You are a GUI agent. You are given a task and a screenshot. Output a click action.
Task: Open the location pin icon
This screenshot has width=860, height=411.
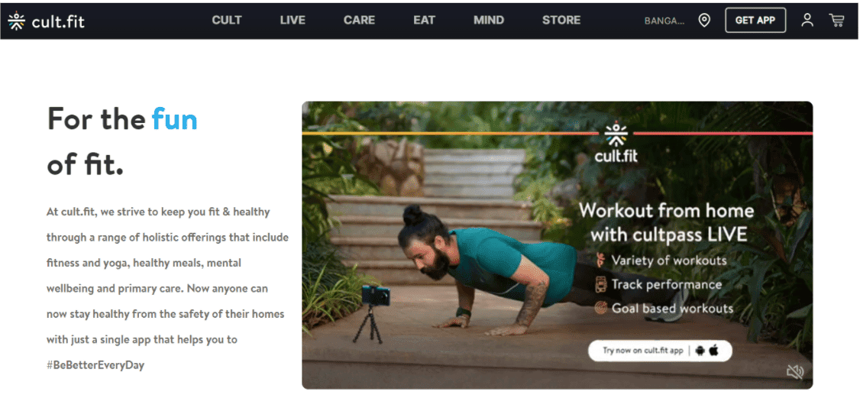(x=704, y=21)
